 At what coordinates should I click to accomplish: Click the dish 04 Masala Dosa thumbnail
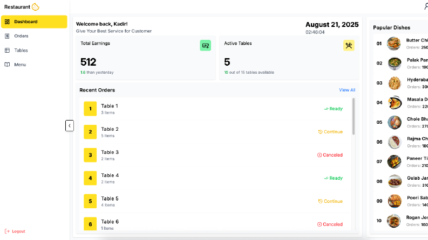(x=395, y=103)
